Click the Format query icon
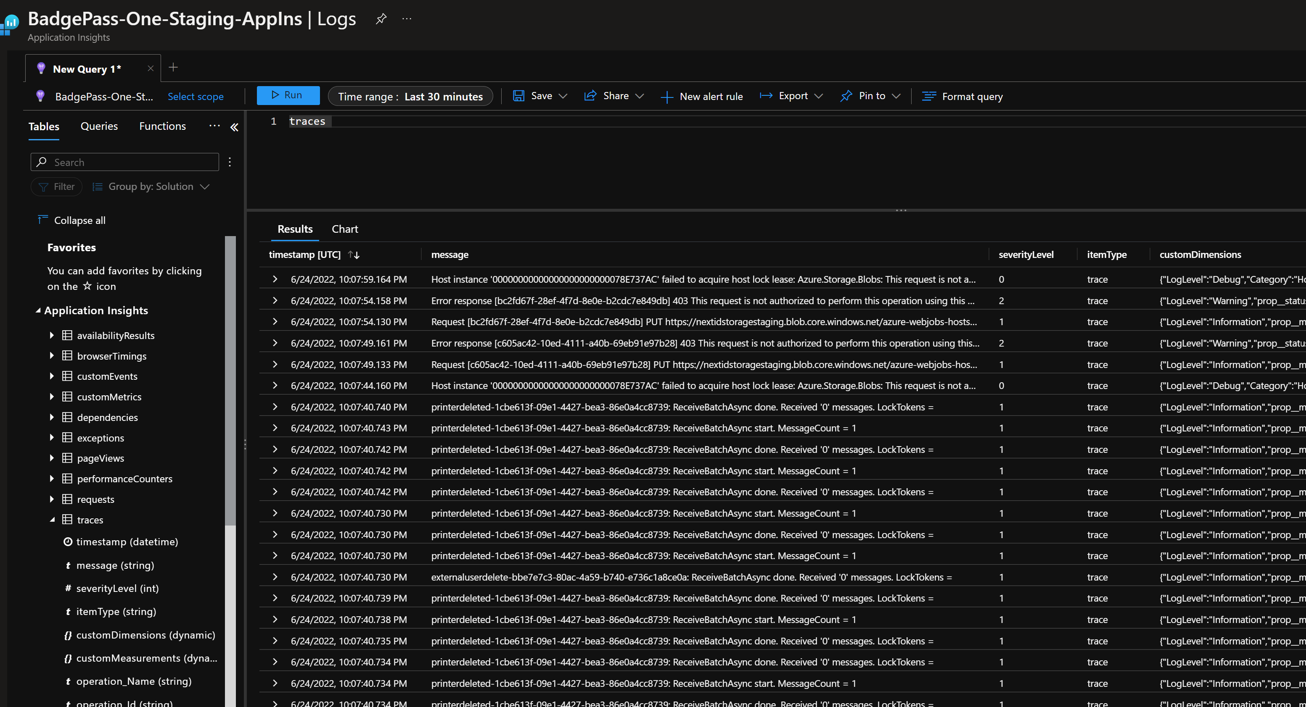1306x707 pixels. [x=929, y=96]
